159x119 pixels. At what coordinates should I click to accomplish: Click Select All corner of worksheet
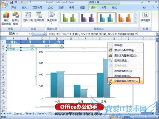click(x=3, y=38)
